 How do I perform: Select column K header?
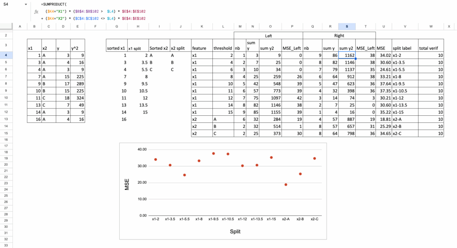pos(202,27)
